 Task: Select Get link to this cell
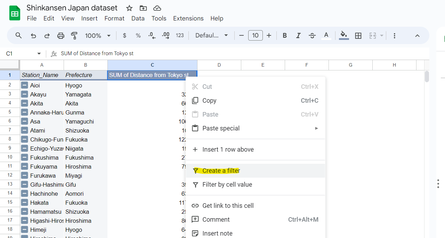pos(228,206)
